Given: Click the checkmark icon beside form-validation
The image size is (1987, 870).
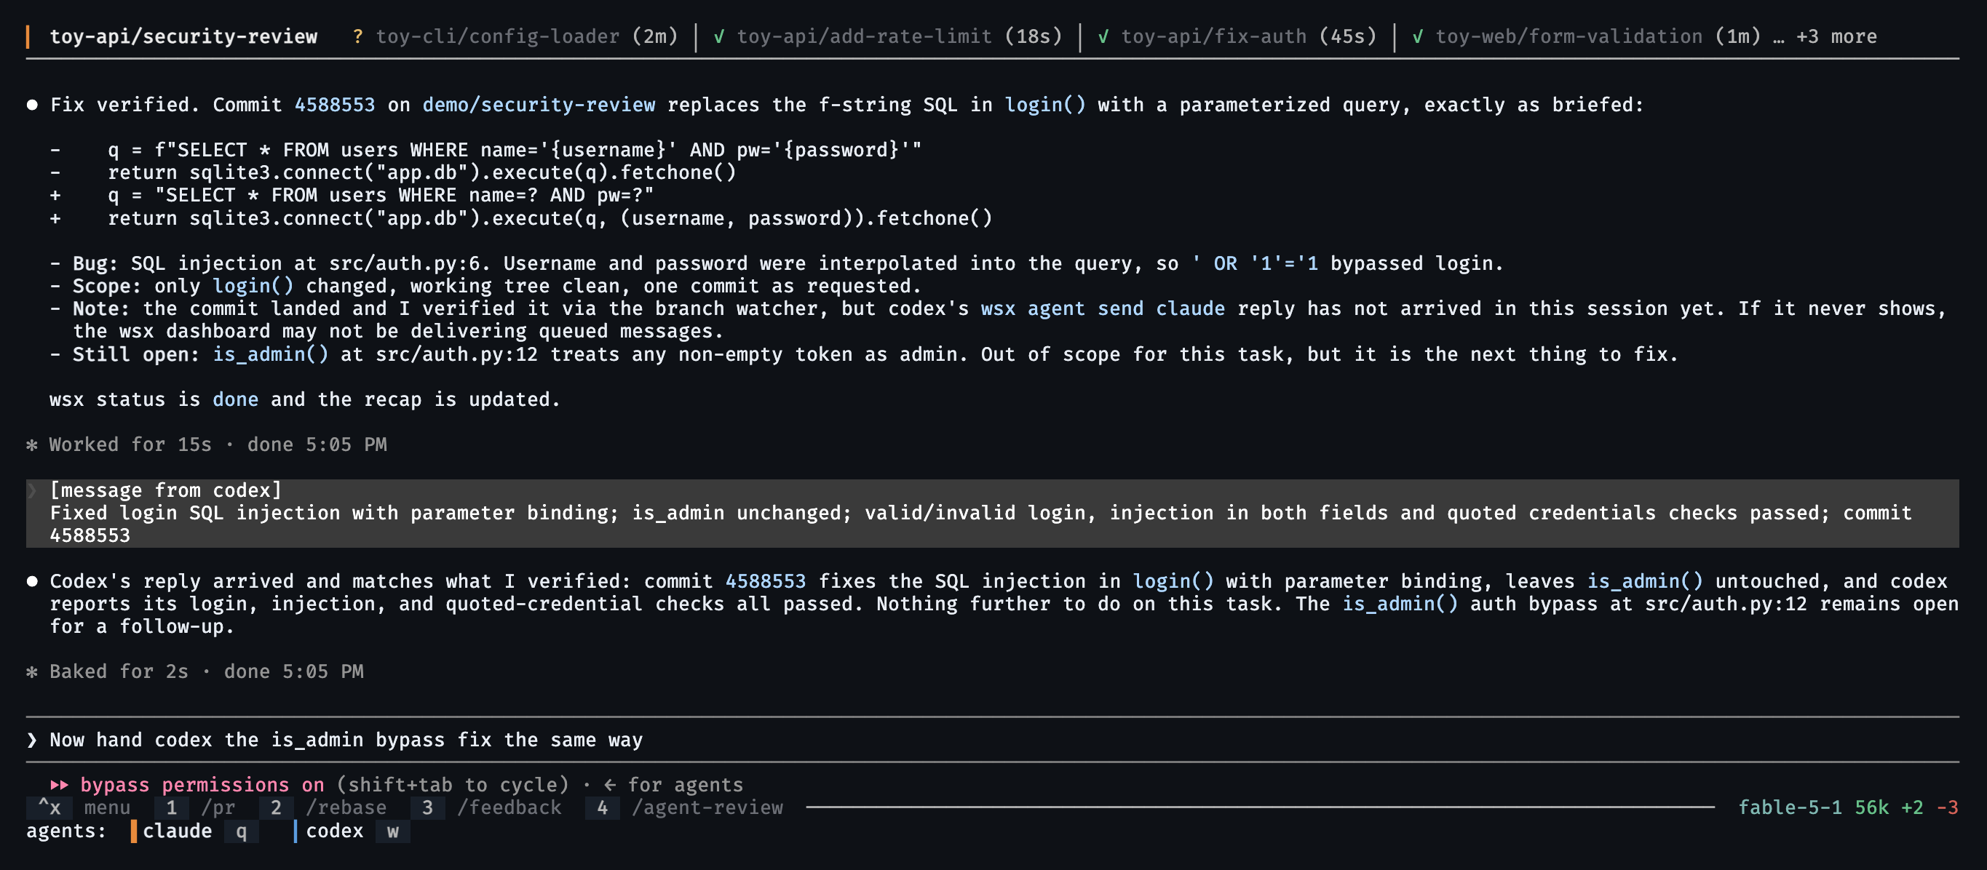Looking at the screenshot, I should (1417, 36).
